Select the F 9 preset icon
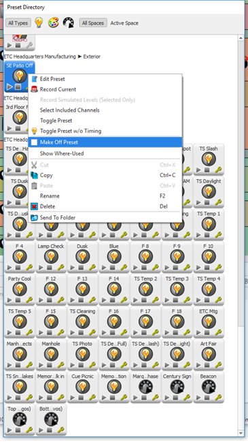The height and width of the screenshot is (444, 248). tap(177, 257)
